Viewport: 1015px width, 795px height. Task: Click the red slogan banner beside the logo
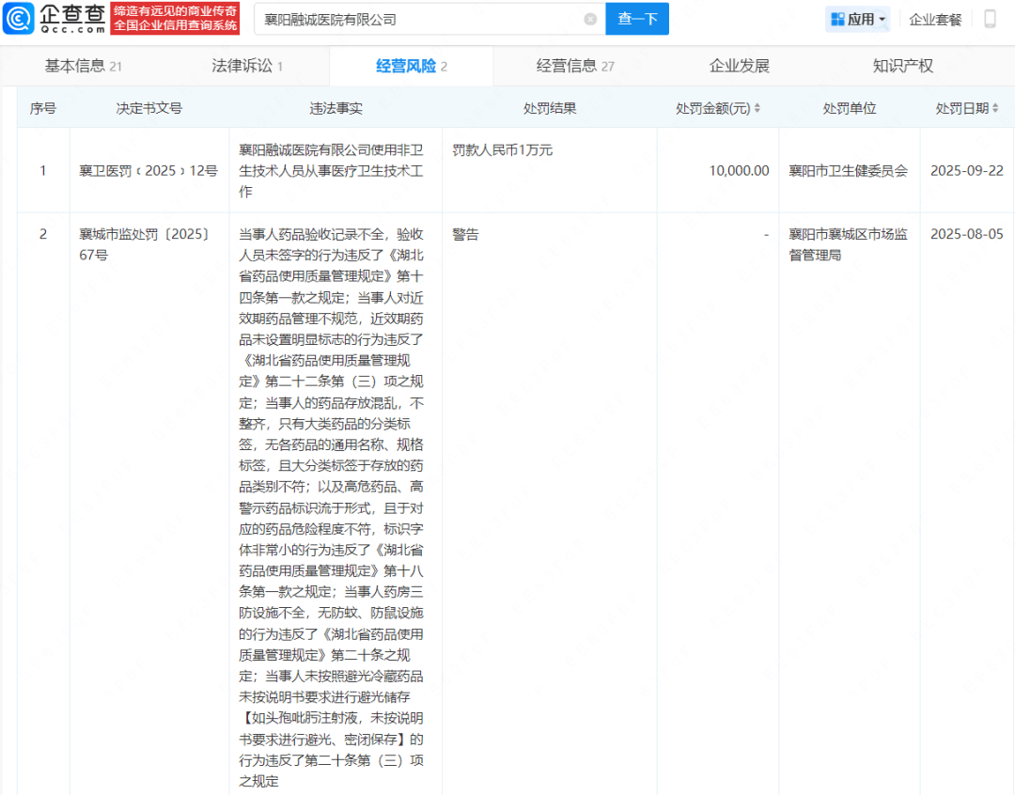click(x=175, y=18)
